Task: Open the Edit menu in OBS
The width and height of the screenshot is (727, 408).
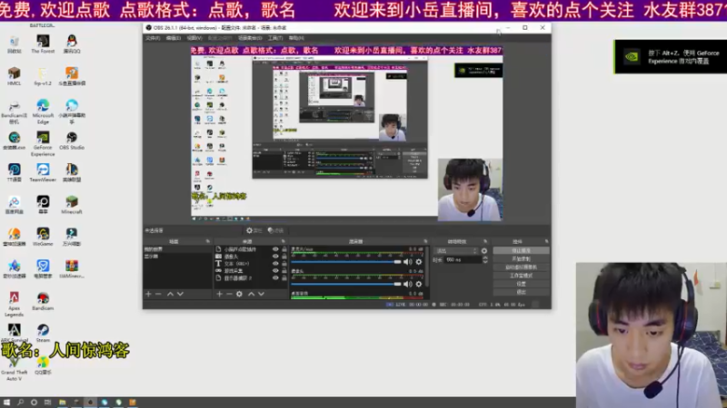Action: click(173, 38)
